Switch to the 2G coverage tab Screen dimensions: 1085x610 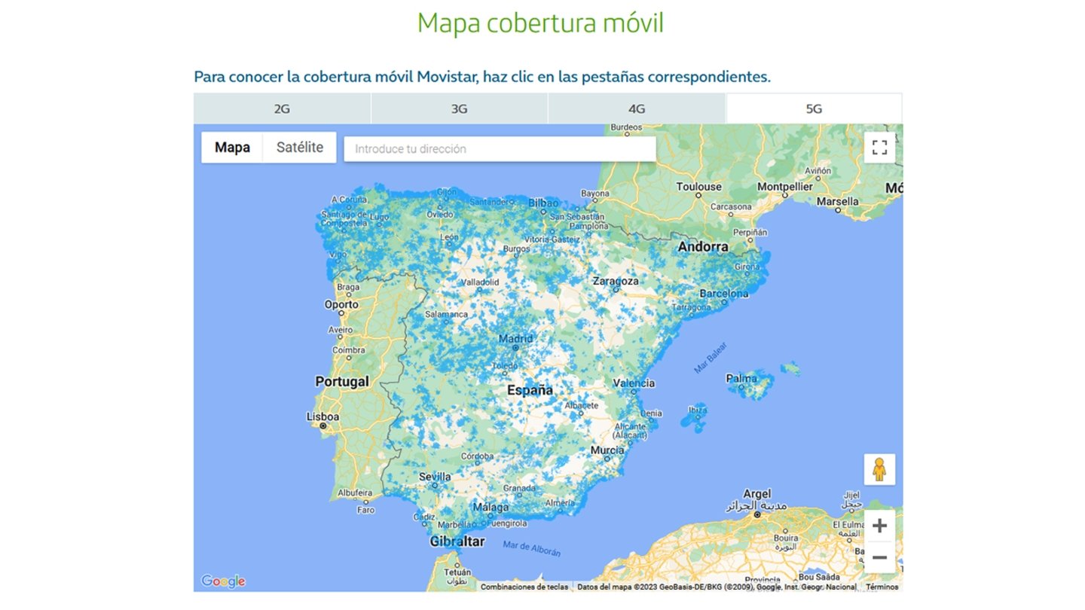282,108
